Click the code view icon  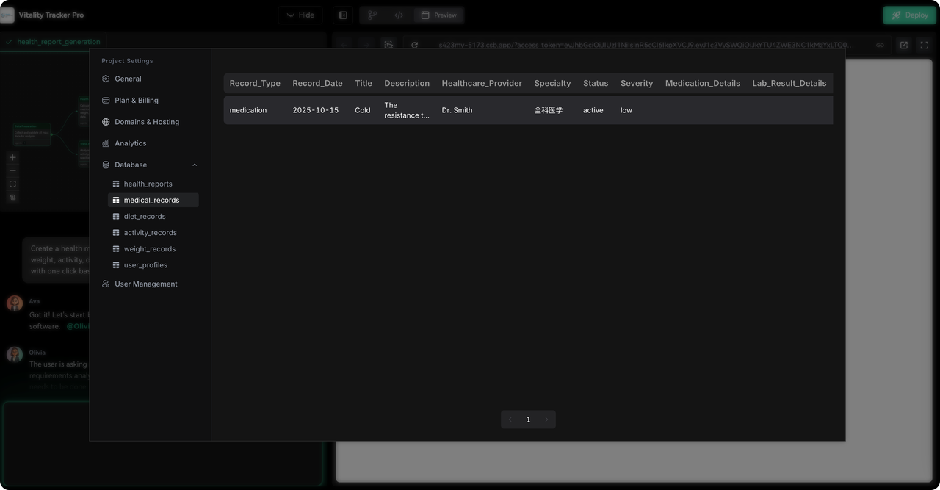click(x=399, y=15)
